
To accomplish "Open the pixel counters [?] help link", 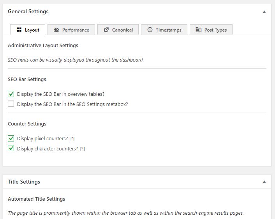I will [x=72, y=139].
